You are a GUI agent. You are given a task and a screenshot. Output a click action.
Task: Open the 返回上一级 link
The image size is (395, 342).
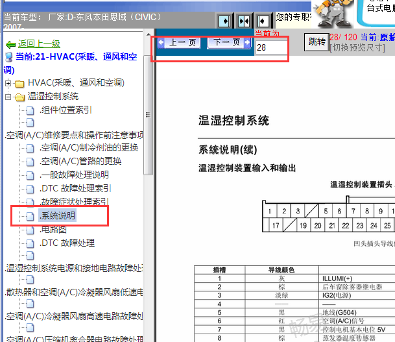click(x=39, y=44)
